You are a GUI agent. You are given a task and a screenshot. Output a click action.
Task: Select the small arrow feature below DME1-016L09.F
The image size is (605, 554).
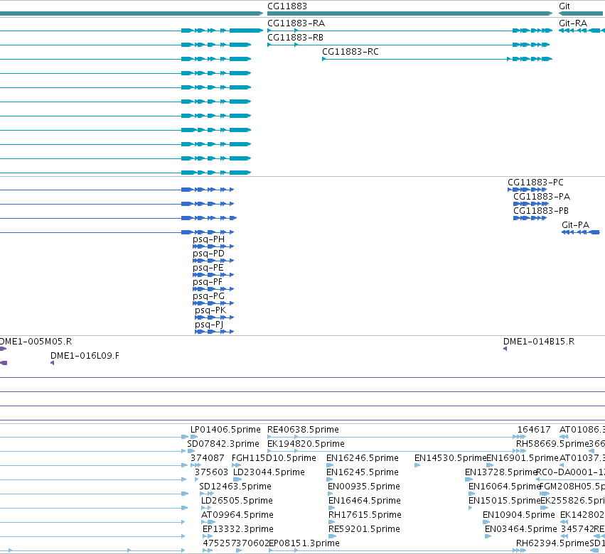52,363
